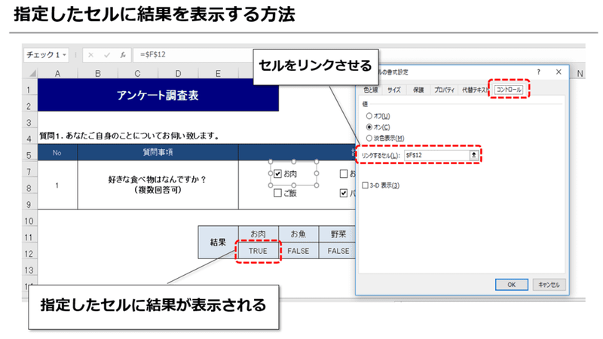This screenshot has height=339, width=603.
Task: Click the 質問1 question heading text
Action: [x=130, y=136]
